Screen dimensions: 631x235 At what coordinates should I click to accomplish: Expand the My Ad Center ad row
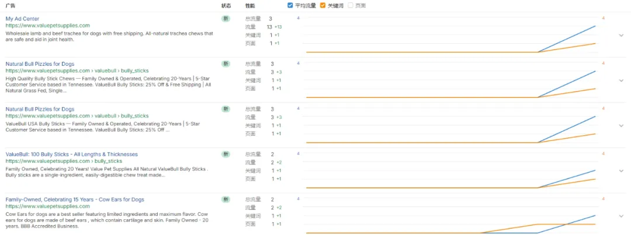pos(621,35)
